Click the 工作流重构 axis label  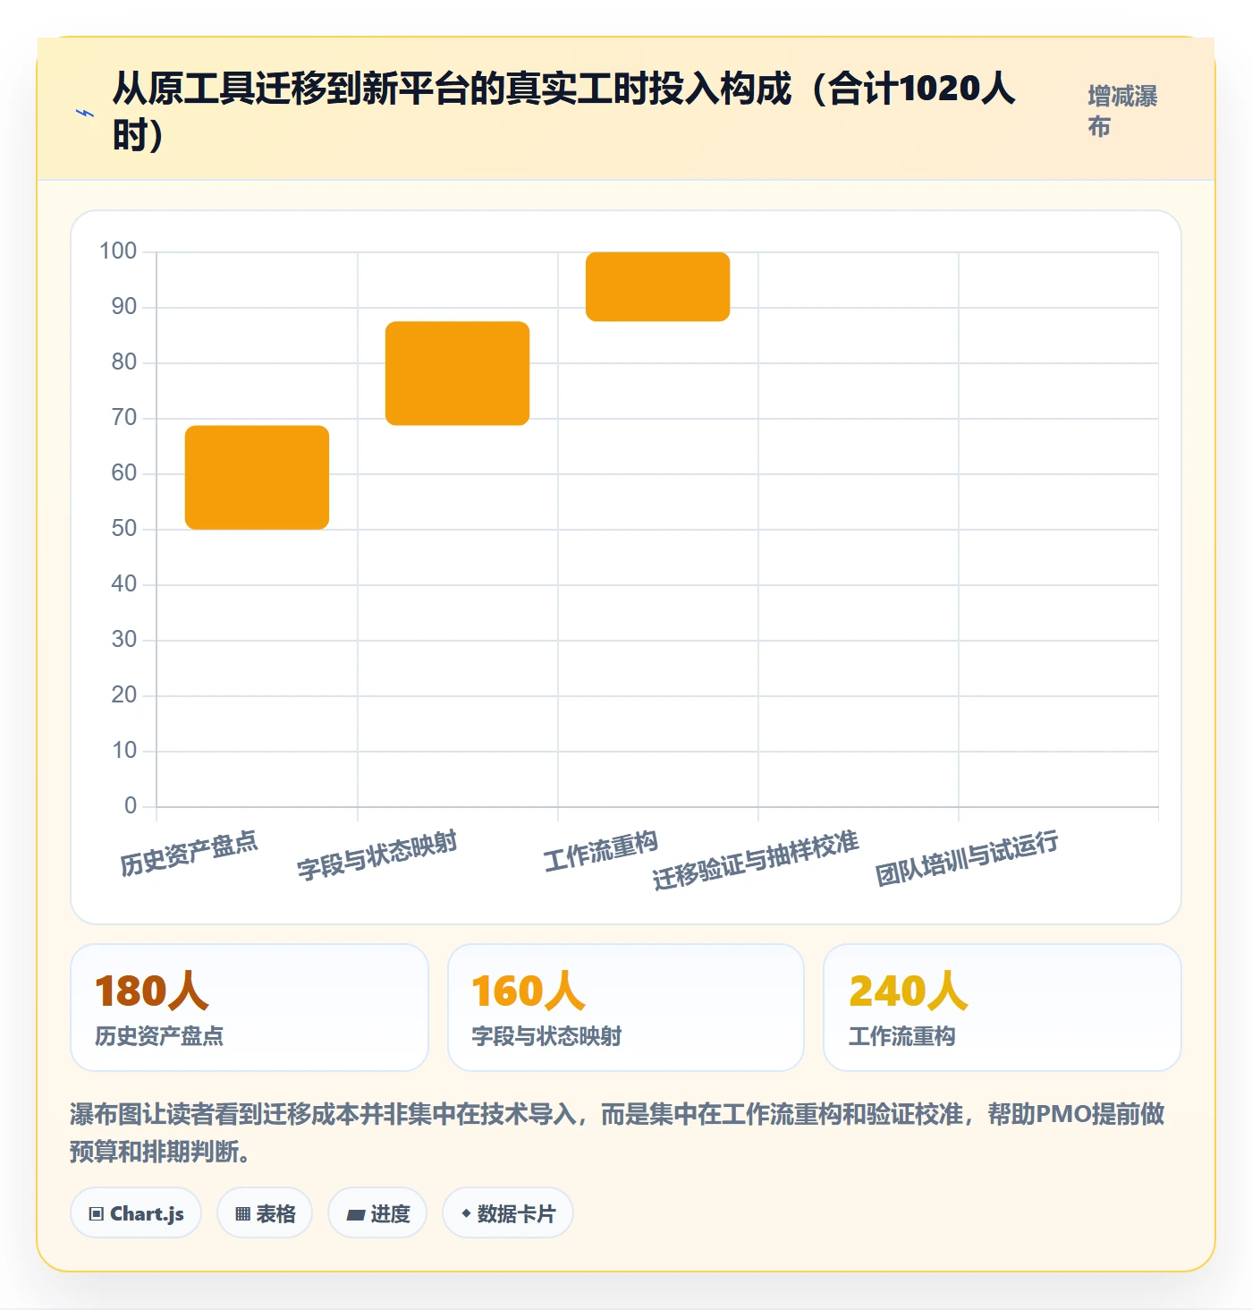[600, 850]
